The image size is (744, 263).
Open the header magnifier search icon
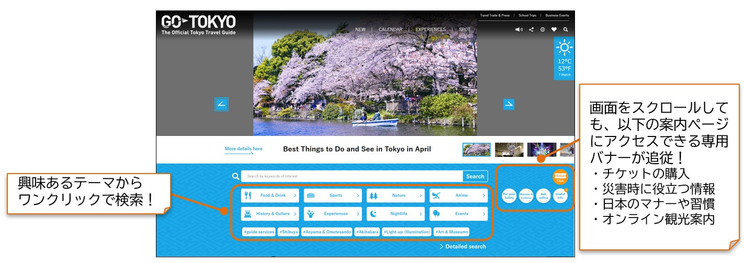click(x=566, y=30)
